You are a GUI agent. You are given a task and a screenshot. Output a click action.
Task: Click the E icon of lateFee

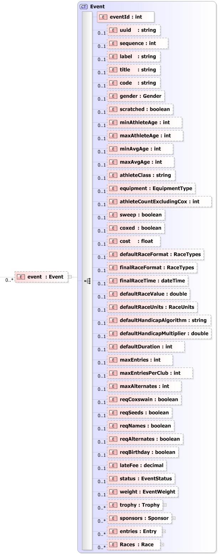[x=113, y=465]
